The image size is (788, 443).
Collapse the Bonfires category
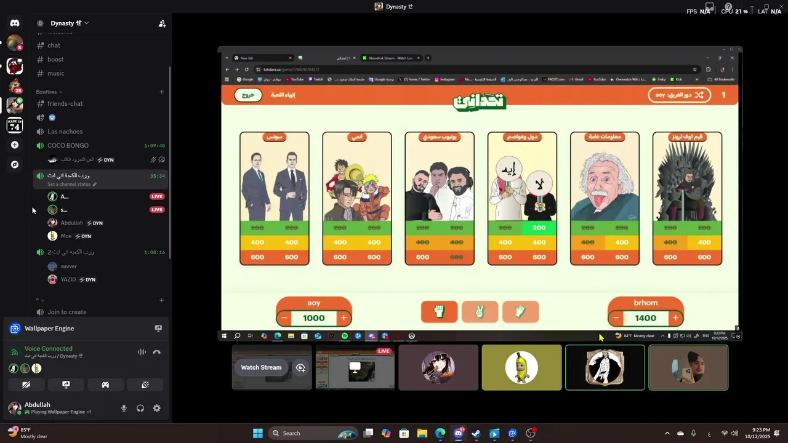pos(49,92)
